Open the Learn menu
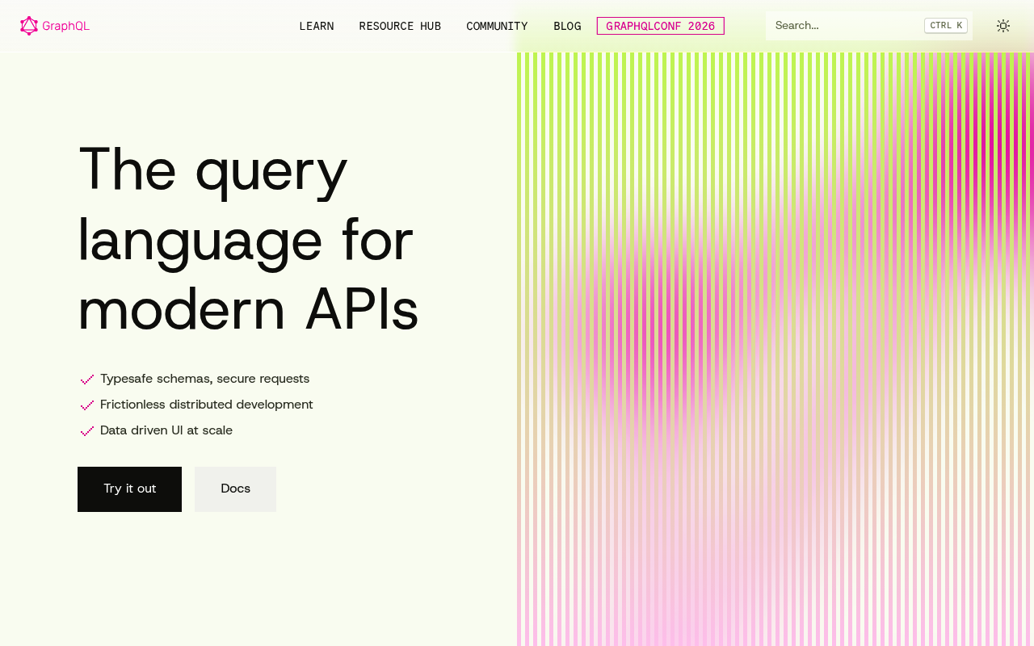The width and height of the screenshot is (1034, 646). click(317, 26)
